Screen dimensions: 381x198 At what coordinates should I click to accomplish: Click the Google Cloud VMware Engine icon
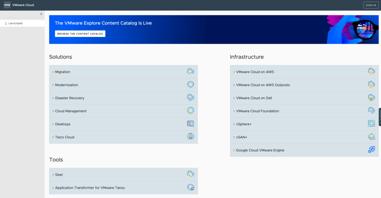(371, 150)
